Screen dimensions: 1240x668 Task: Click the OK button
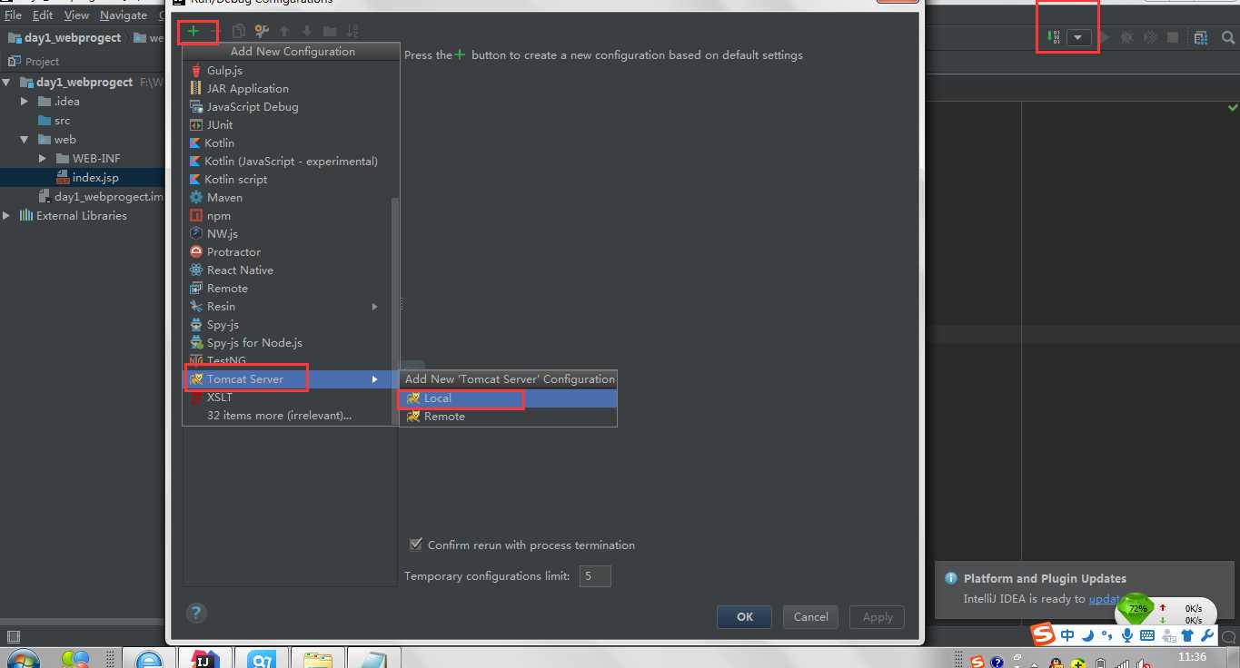[x=744, y=616]
